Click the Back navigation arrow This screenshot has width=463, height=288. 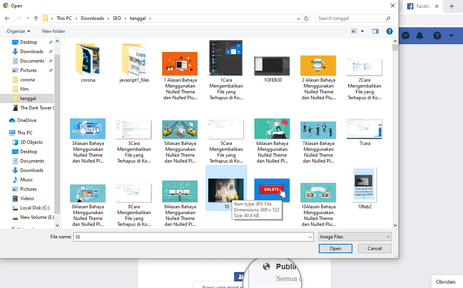7,18
